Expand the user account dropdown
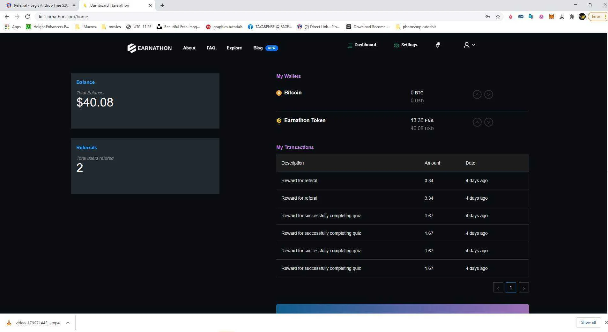 coord(469,45)
